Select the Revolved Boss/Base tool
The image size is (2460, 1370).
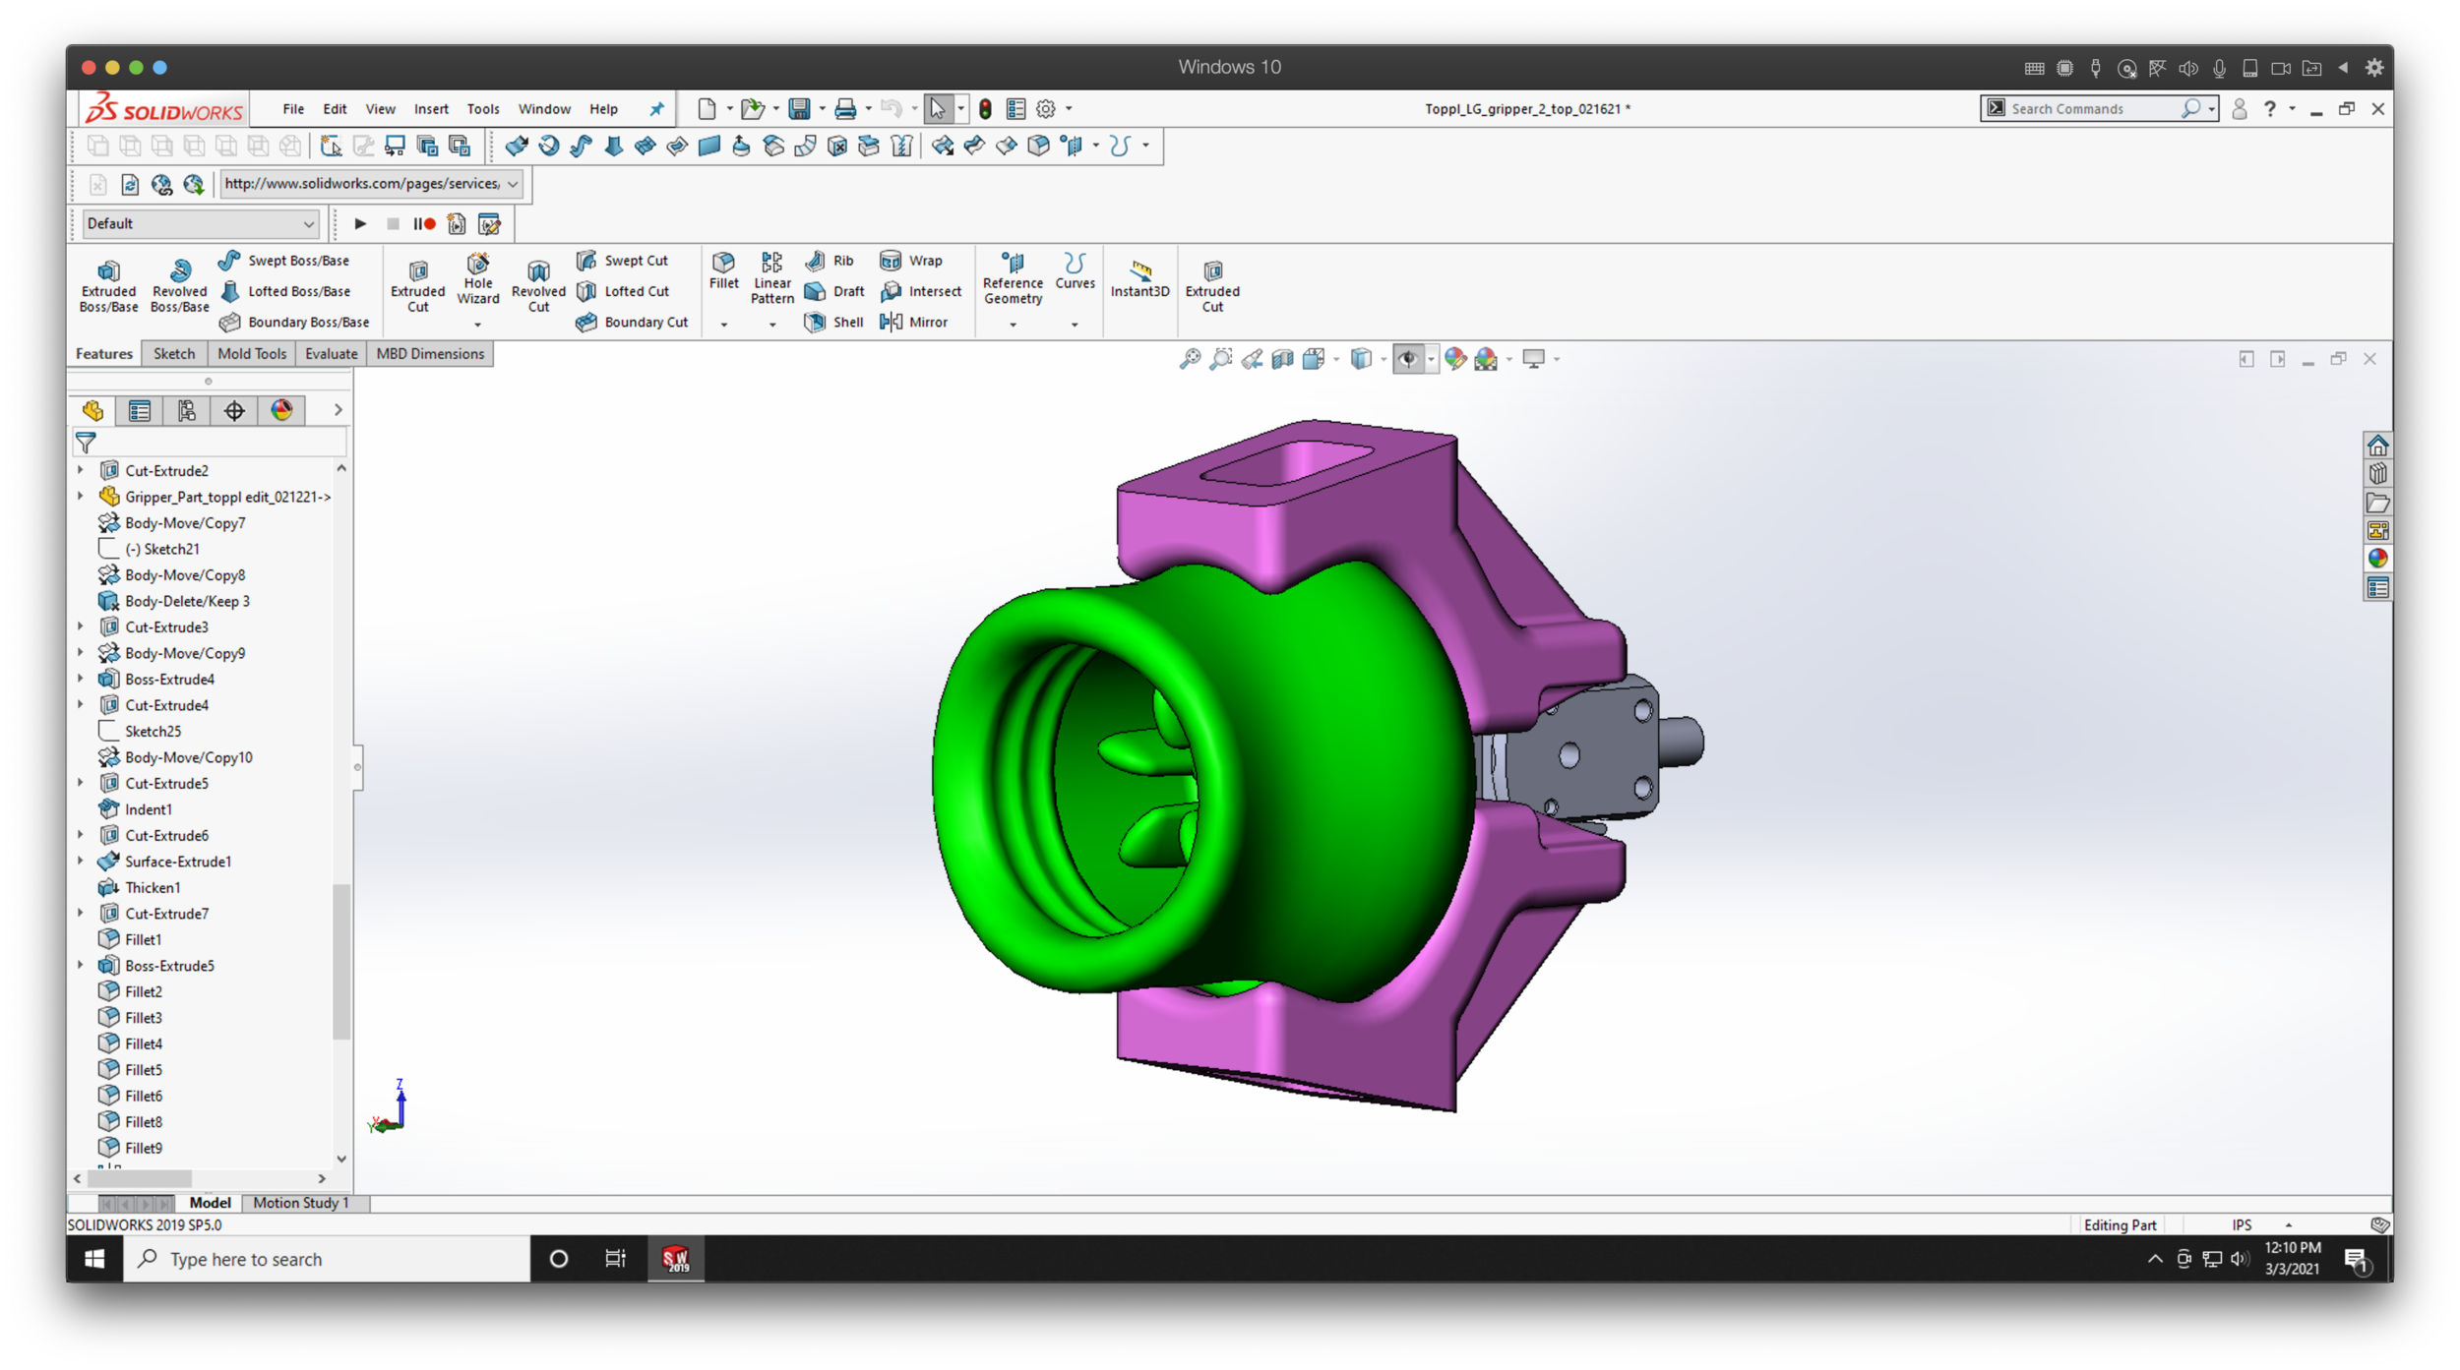click(180, 286)
